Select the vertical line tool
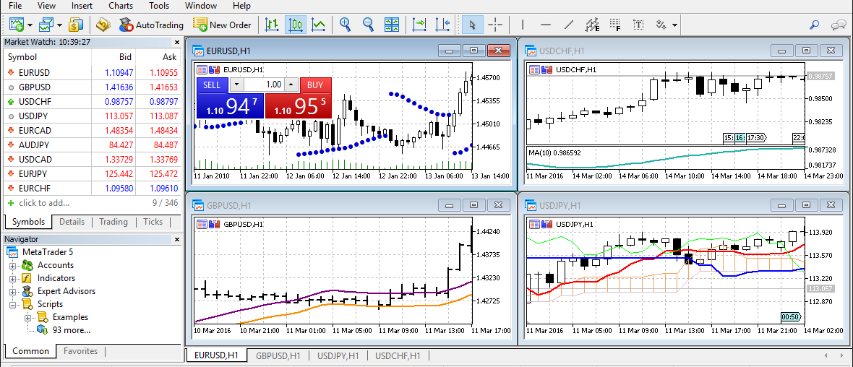Screen dimensions: 853x367 [x=523, y=25]
